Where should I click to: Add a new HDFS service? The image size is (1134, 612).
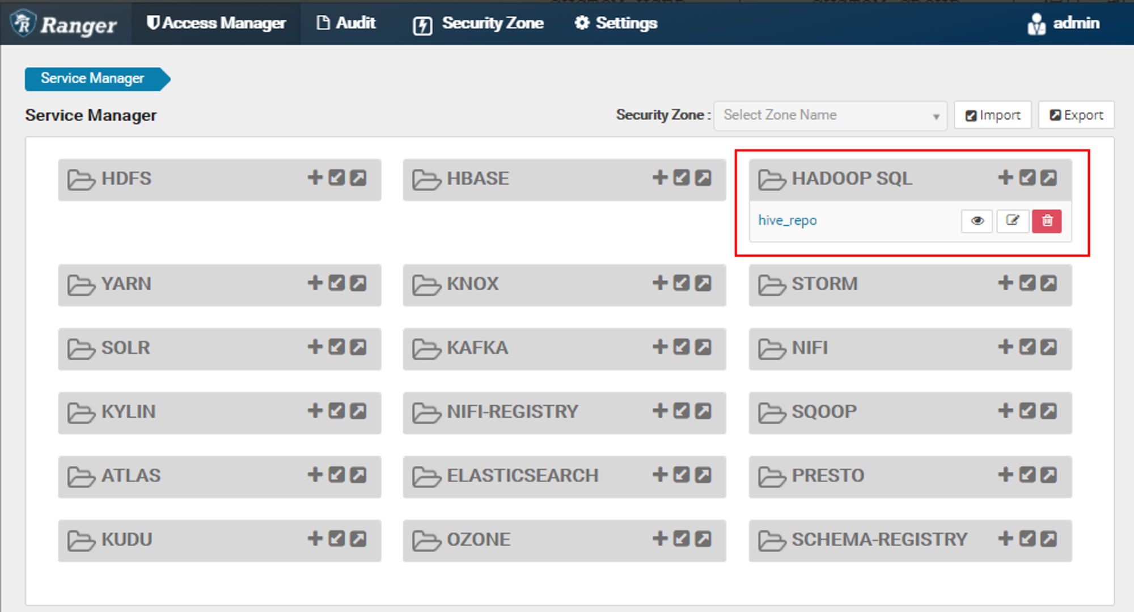click(315, 178)
